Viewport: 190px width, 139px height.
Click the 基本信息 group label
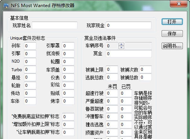[19, 18]
